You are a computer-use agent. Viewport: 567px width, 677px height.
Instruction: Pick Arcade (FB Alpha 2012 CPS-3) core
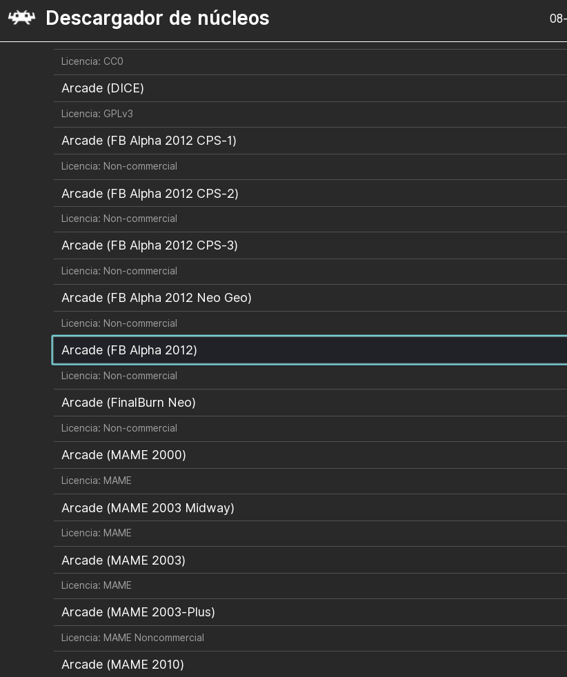pos(150,245)
